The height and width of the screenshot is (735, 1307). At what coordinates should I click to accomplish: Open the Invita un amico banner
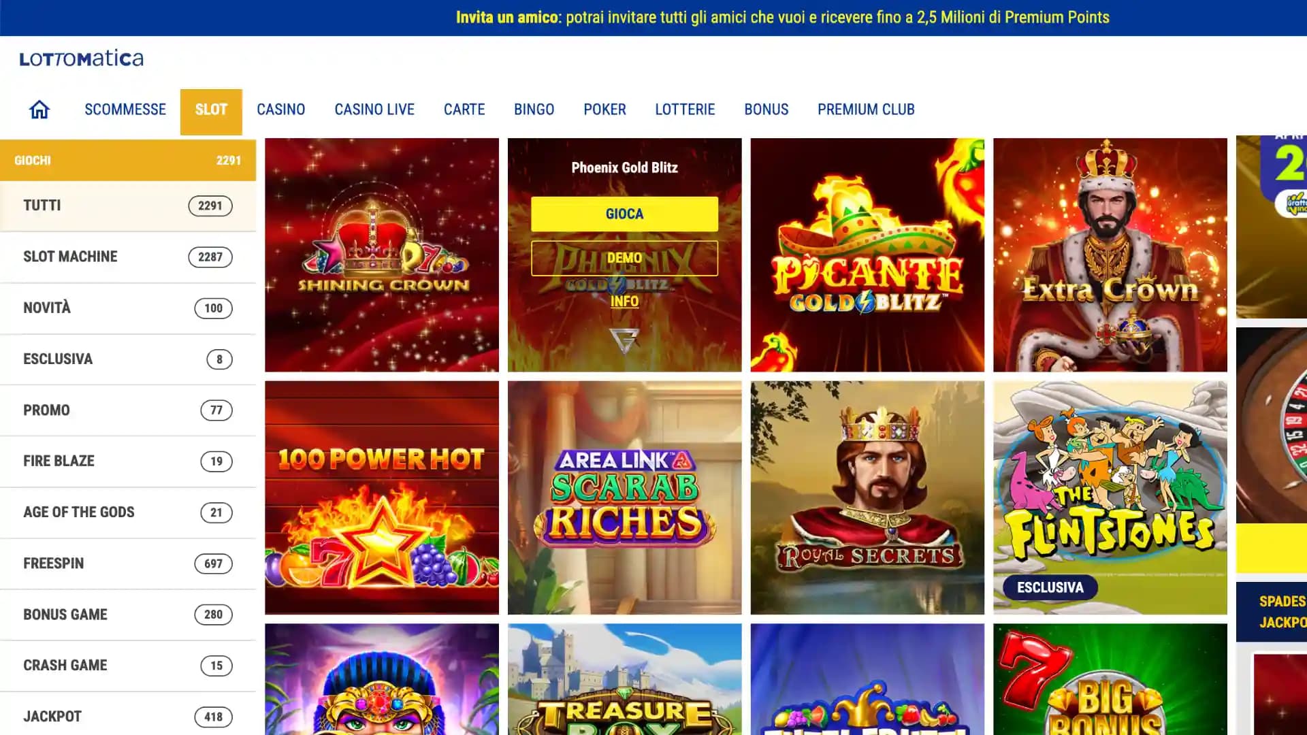point(783,17)
